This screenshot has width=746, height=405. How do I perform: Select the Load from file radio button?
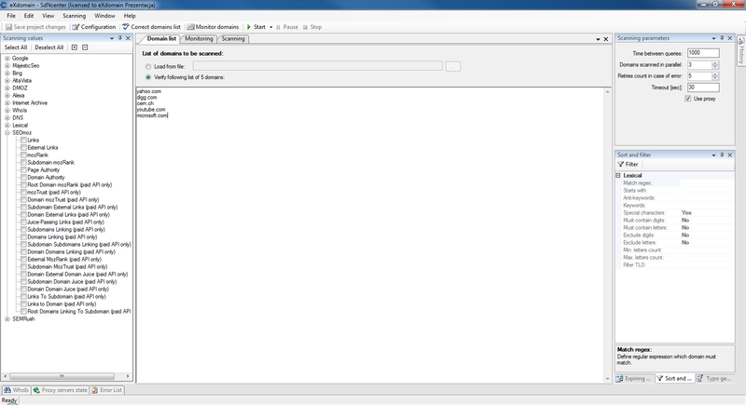pyautogui.click(x=147, y=66)
